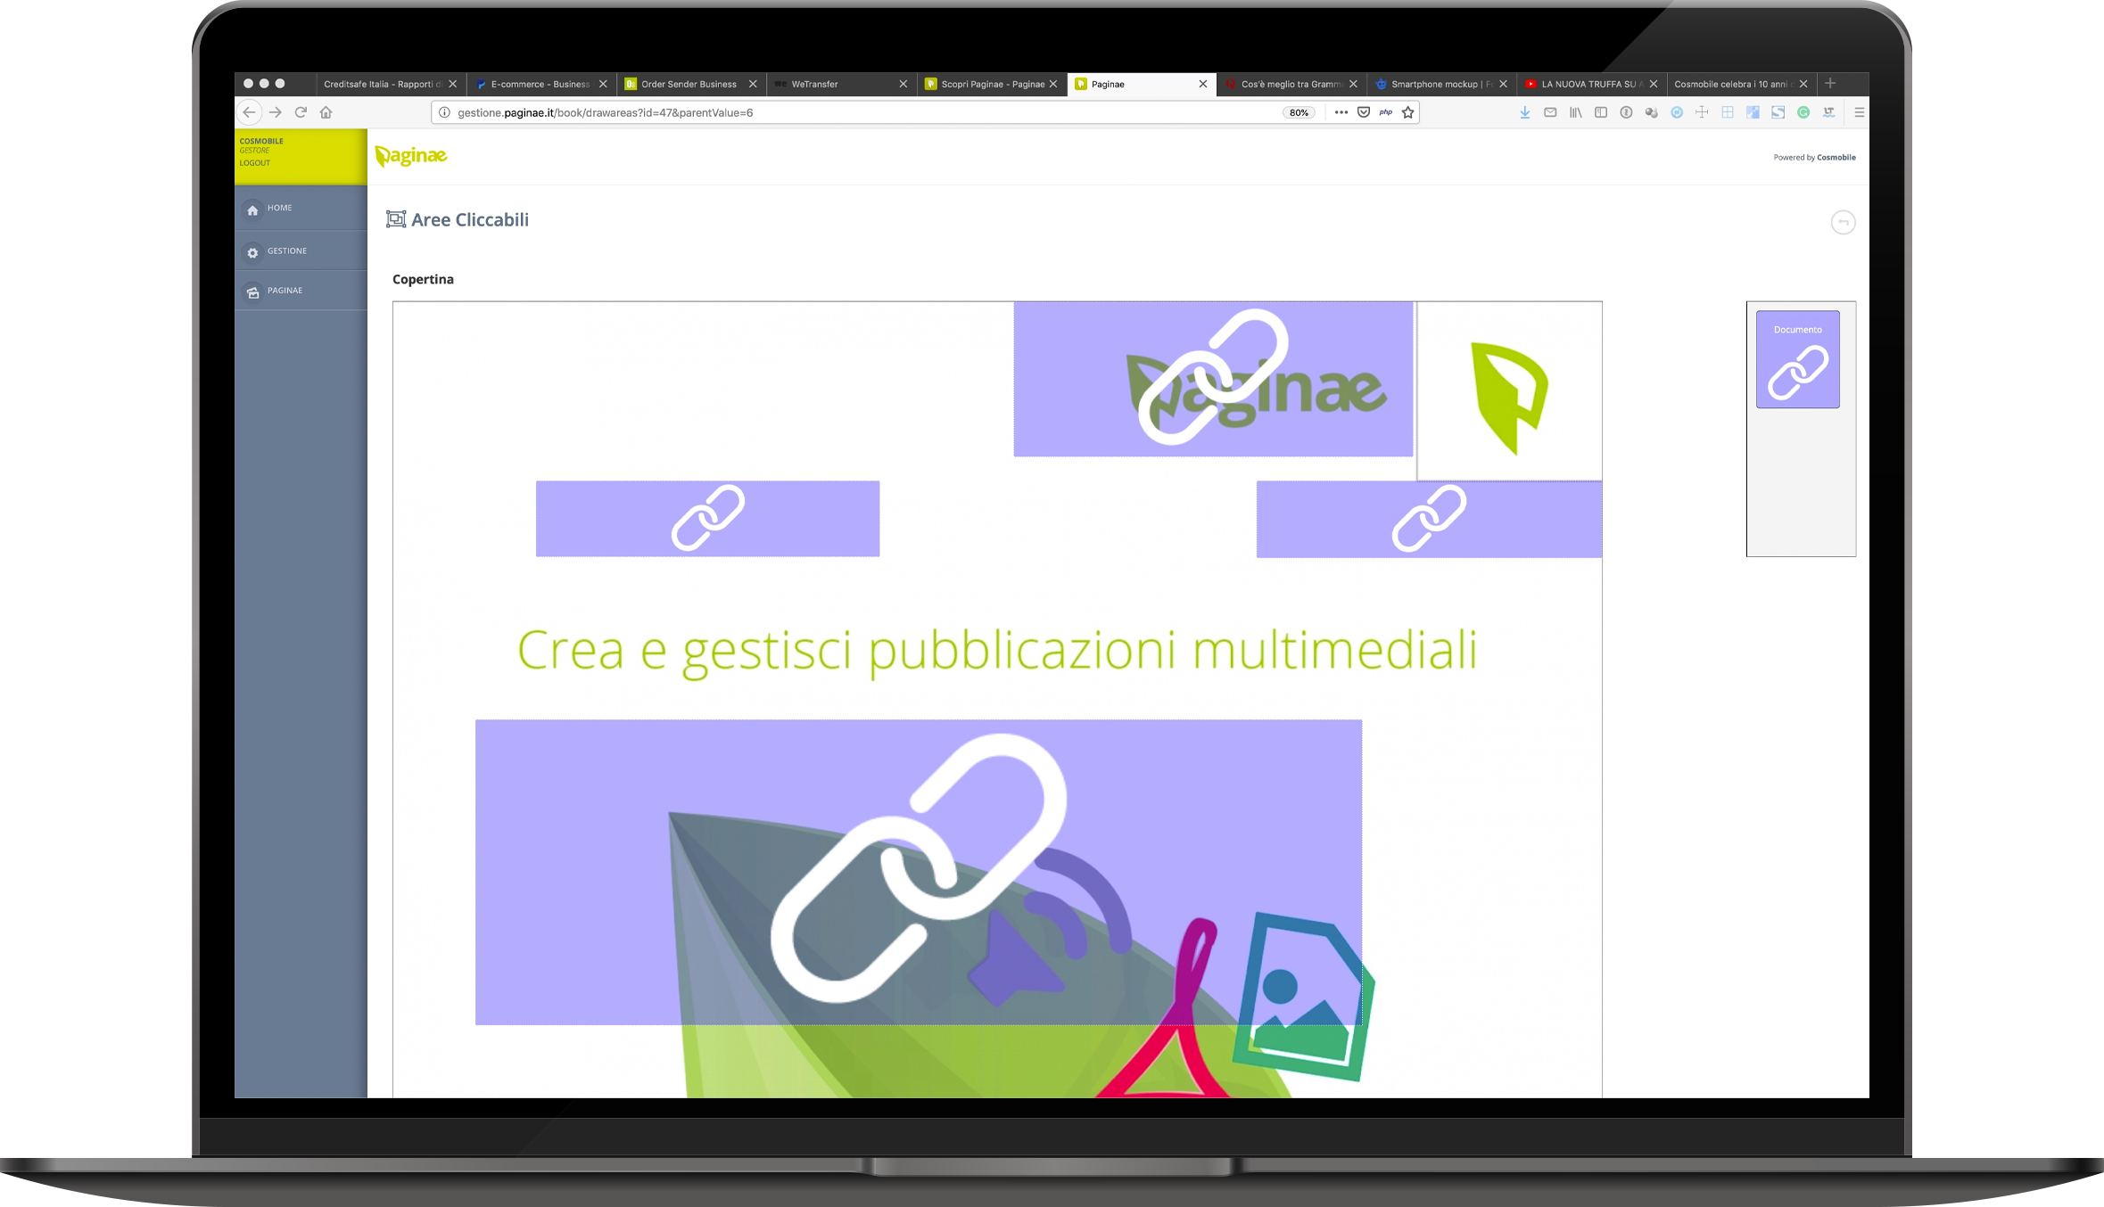Open PAGINAE in the sidebar
Viewport: 2104px width, 1207px height.
click(x=301, y=291)
